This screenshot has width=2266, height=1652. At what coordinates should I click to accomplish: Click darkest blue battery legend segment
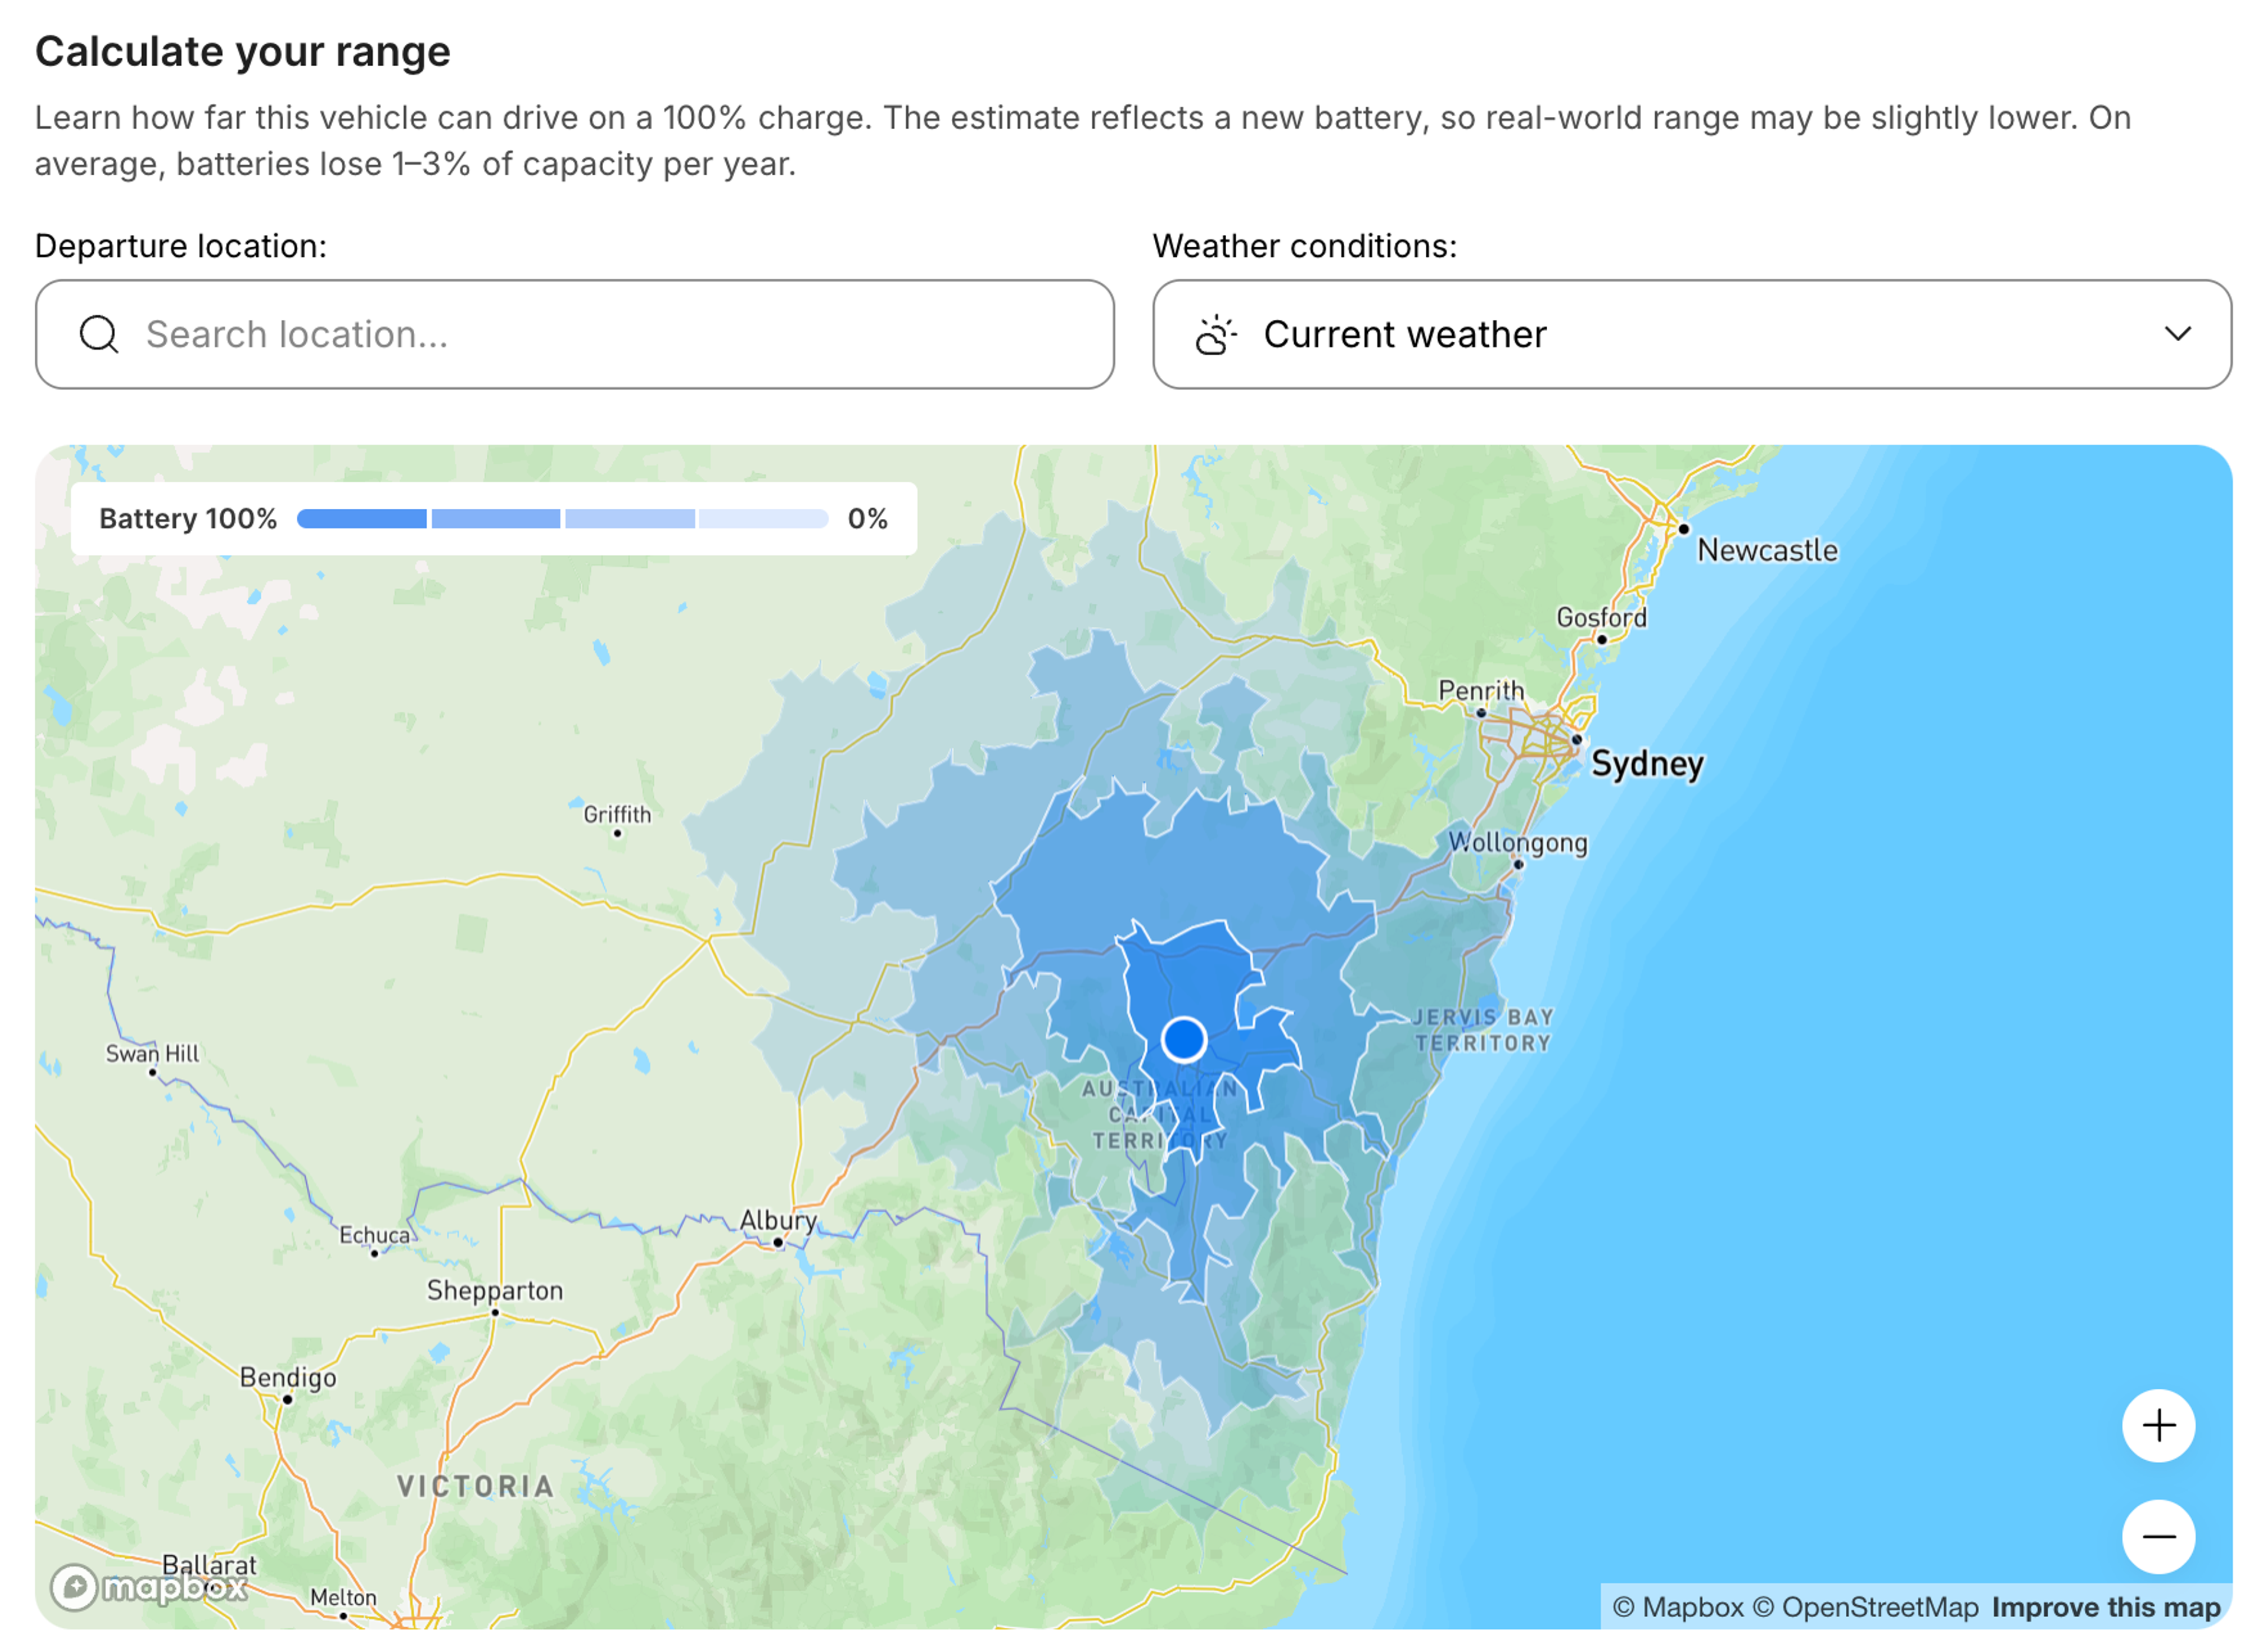(x=362, y=519)
